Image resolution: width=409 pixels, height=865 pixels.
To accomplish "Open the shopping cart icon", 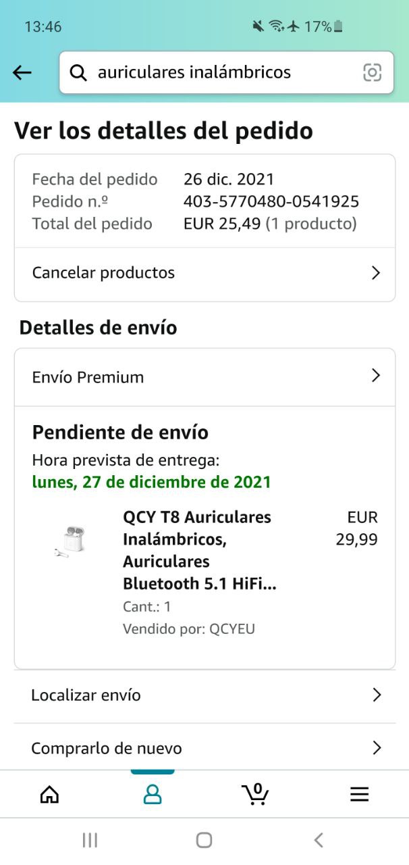I will 256,794.
